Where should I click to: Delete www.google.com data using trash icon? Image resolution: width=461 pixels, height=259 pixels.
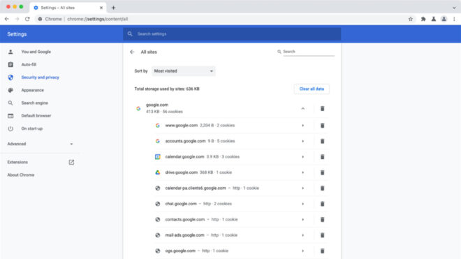[322, 126]
